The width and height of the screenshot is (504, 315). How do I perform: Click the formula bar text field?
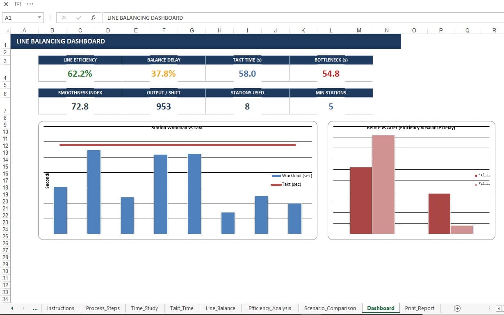click(303, 18)
